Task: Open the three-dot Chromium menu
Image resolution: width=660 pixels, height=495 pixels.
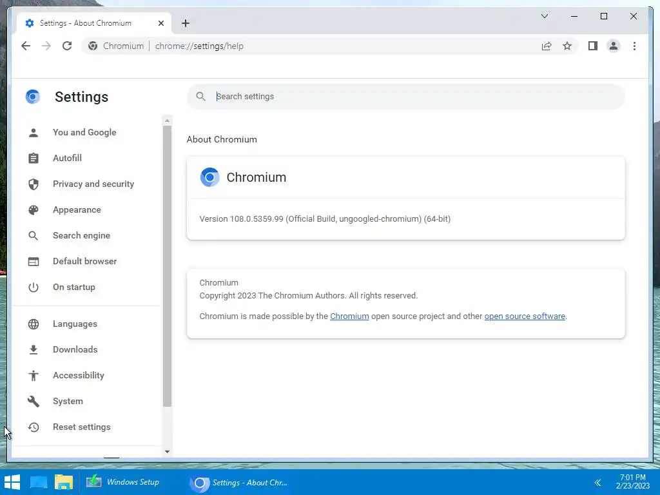Action: (634, 46)
